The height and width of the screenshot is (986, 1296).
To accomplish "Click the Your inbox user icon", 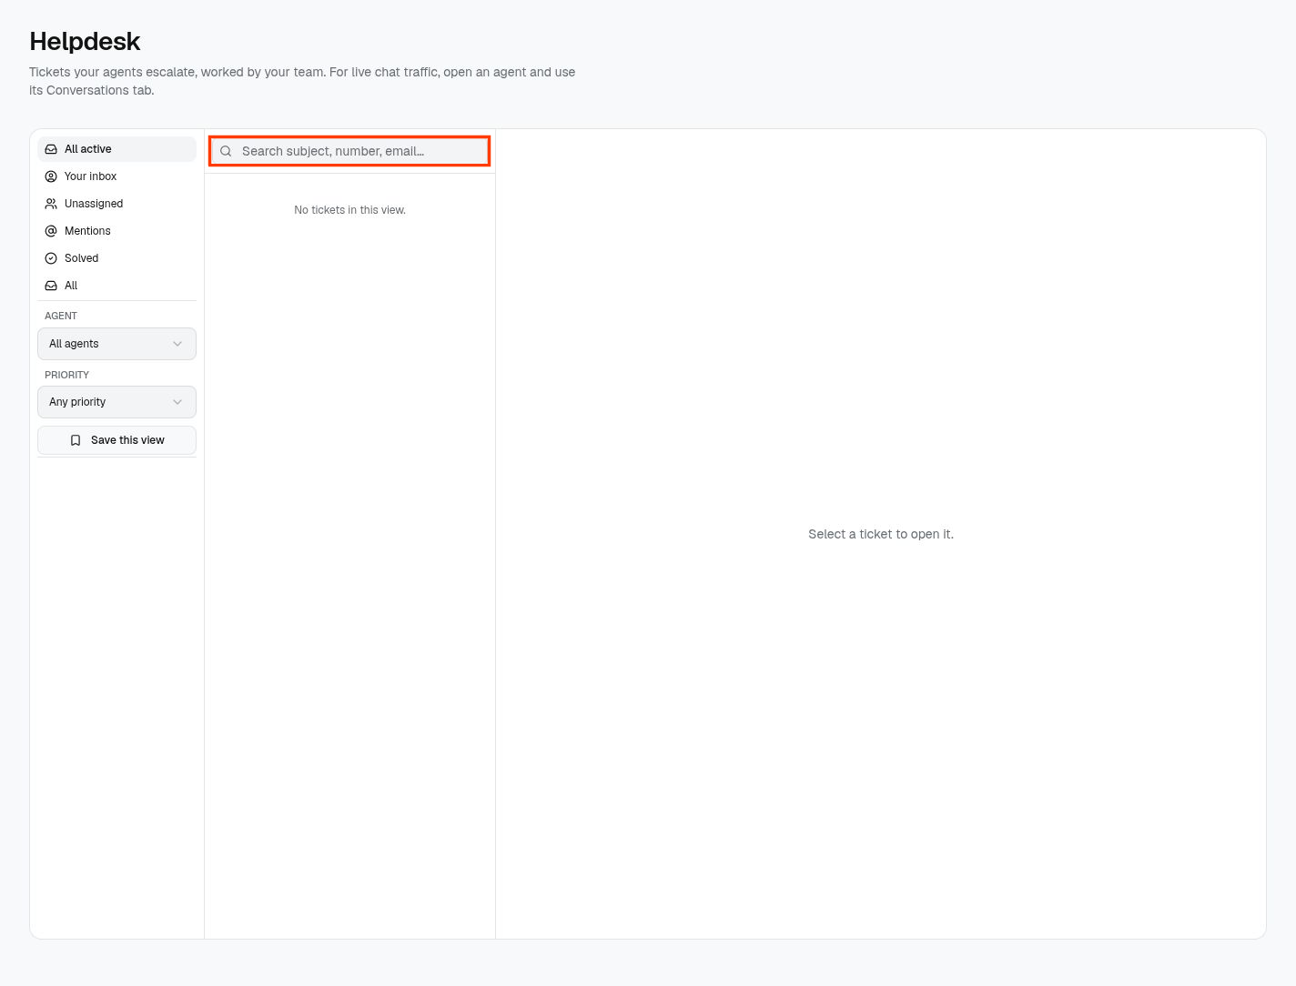I will [51, 176].
